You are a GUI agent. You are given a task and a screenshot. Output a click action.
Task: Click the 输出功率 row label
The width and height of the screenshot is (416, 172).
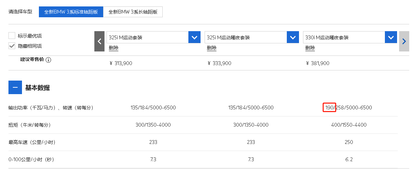(x=51, y=108)
